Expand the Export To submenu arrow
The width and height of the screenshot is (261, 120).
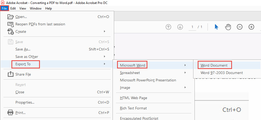point(104,64)
